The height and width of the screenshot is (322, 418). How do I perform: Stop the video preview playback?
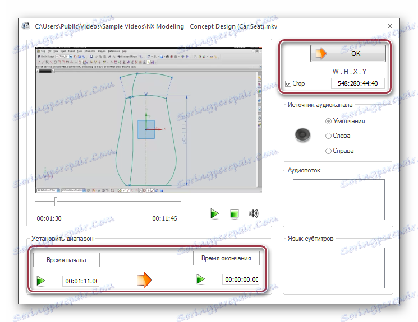(x=235, y=213)
